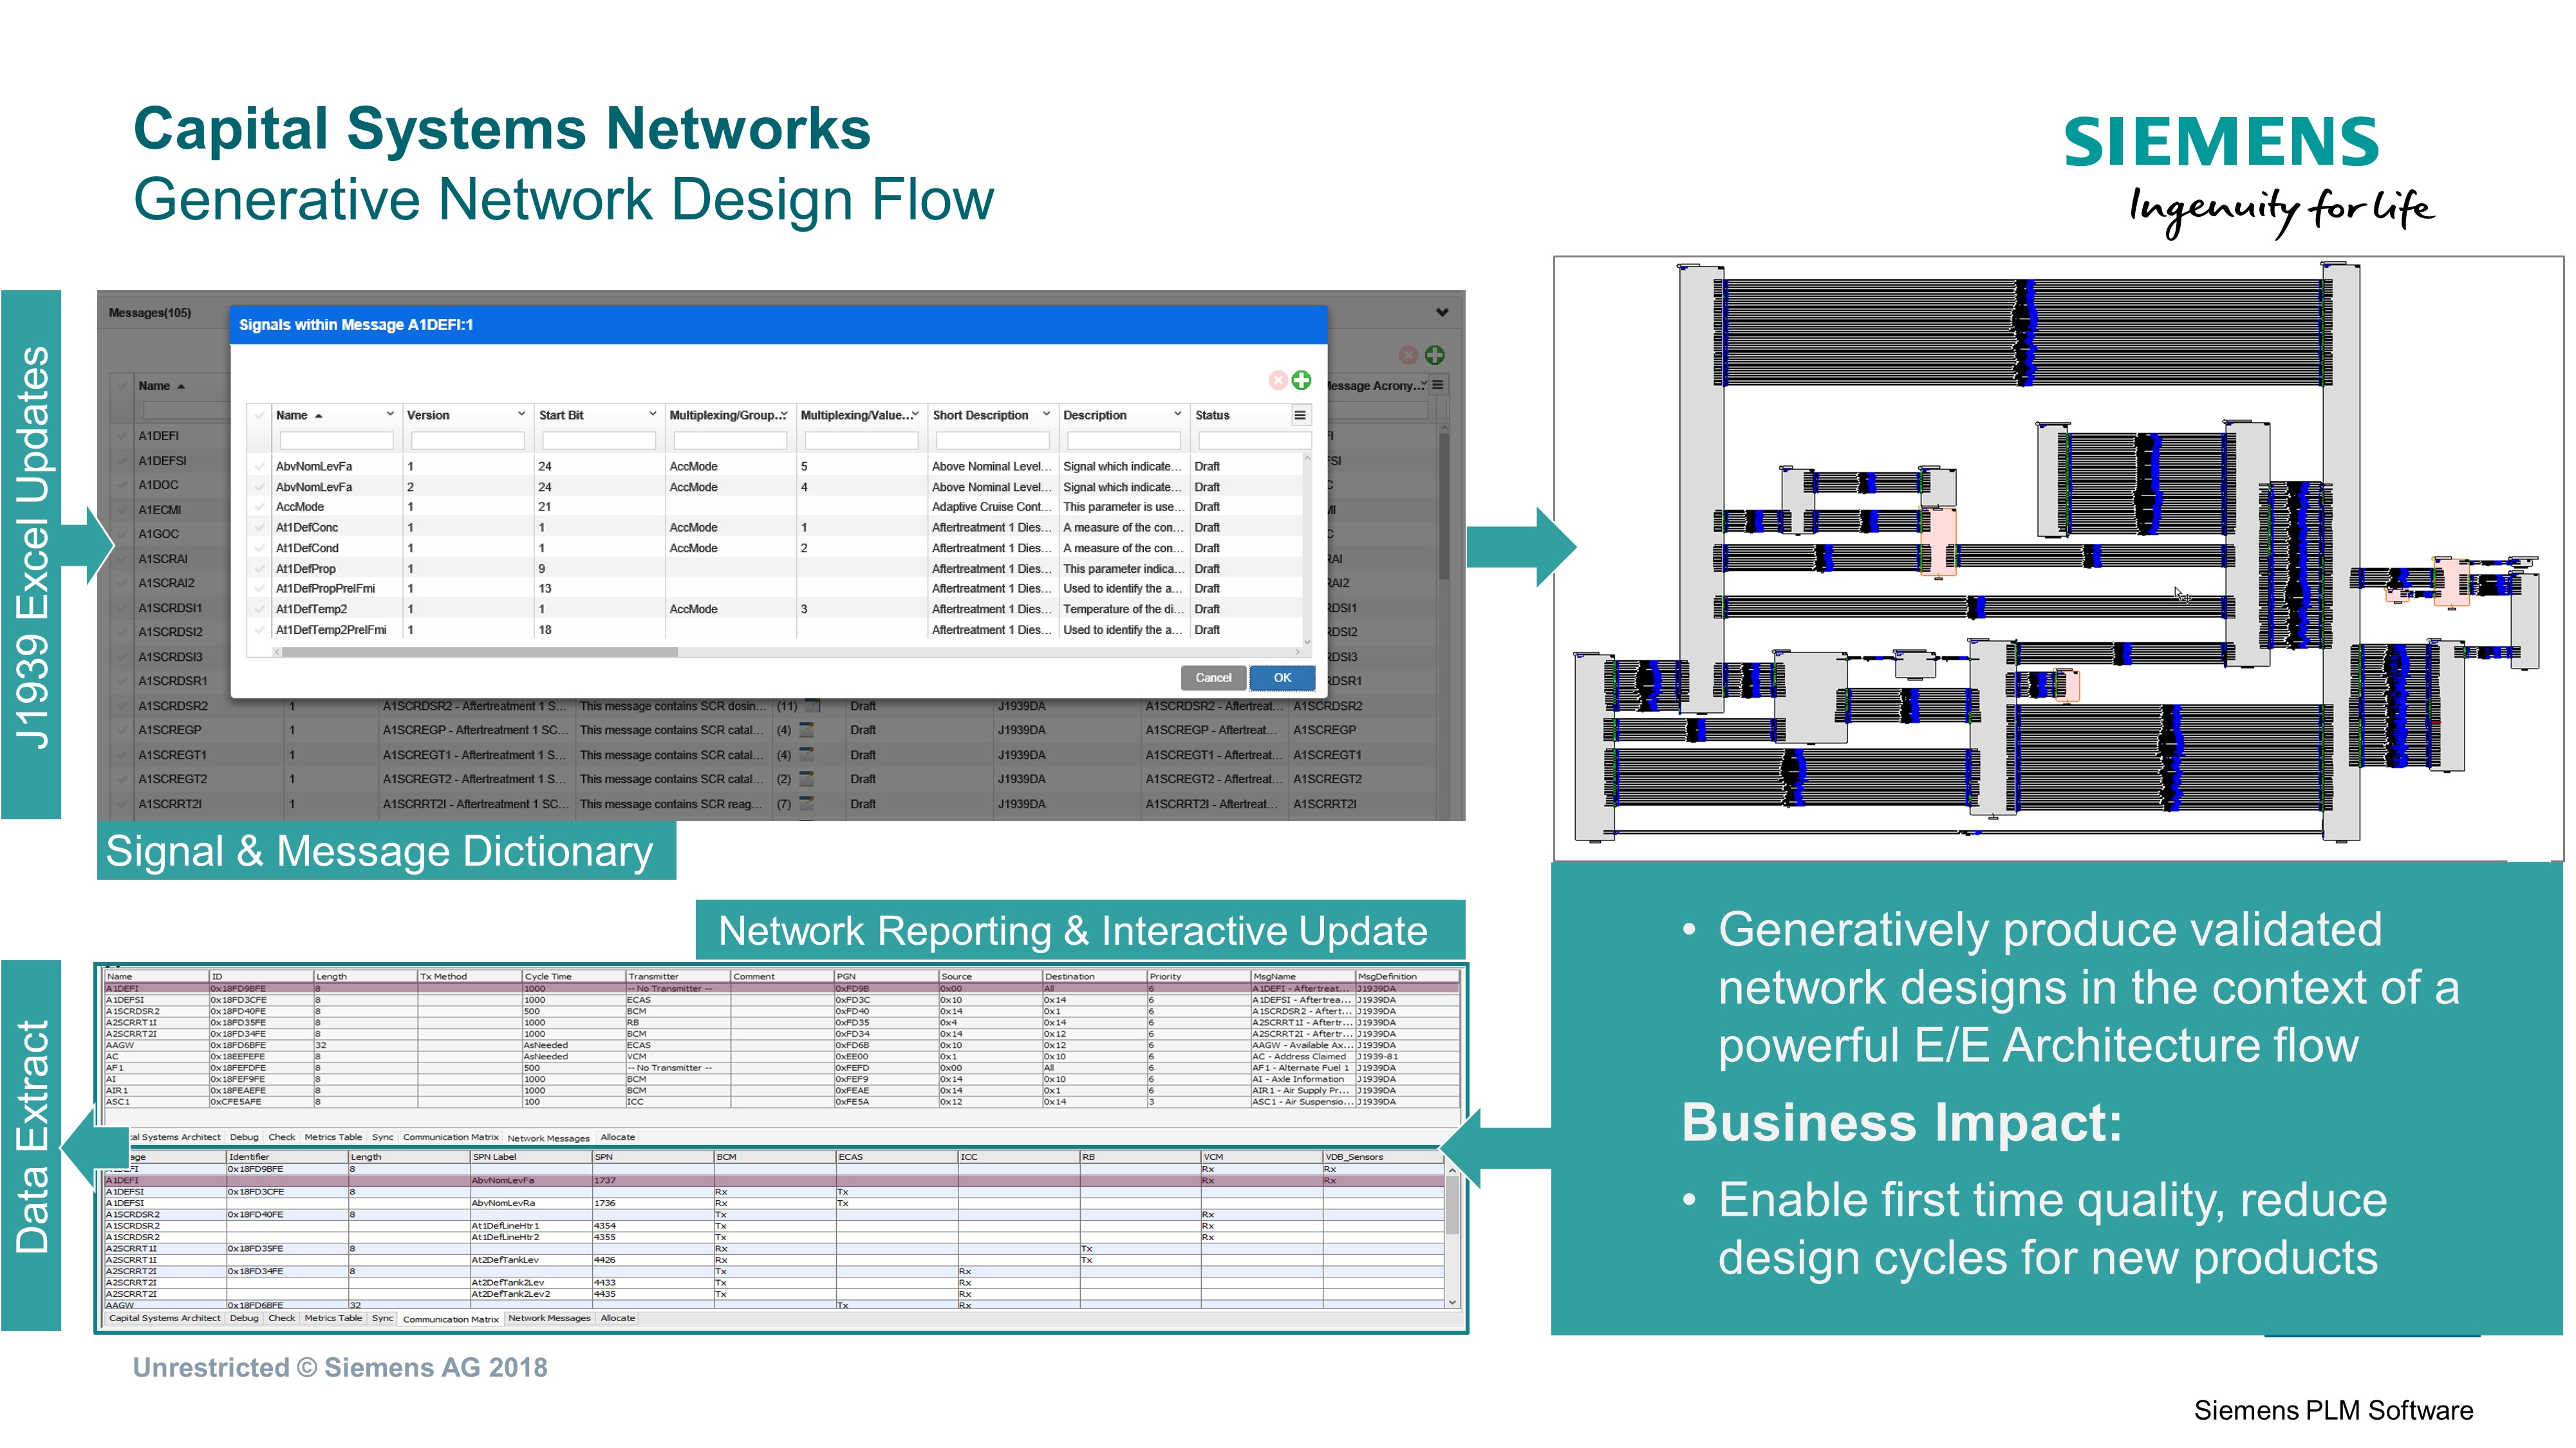This screenshot has width=2576, height=1448.
Task: Add a message with the Messages panel's green plus
Action: 1434,355
